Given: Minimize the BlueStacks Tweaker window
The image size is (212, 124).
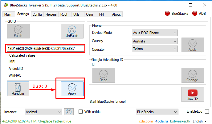Looking at the screenshot, I should 177,5.
